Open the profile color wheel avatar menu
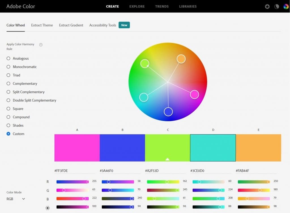This screenshot has height=213, width=290. coord(286,6)
